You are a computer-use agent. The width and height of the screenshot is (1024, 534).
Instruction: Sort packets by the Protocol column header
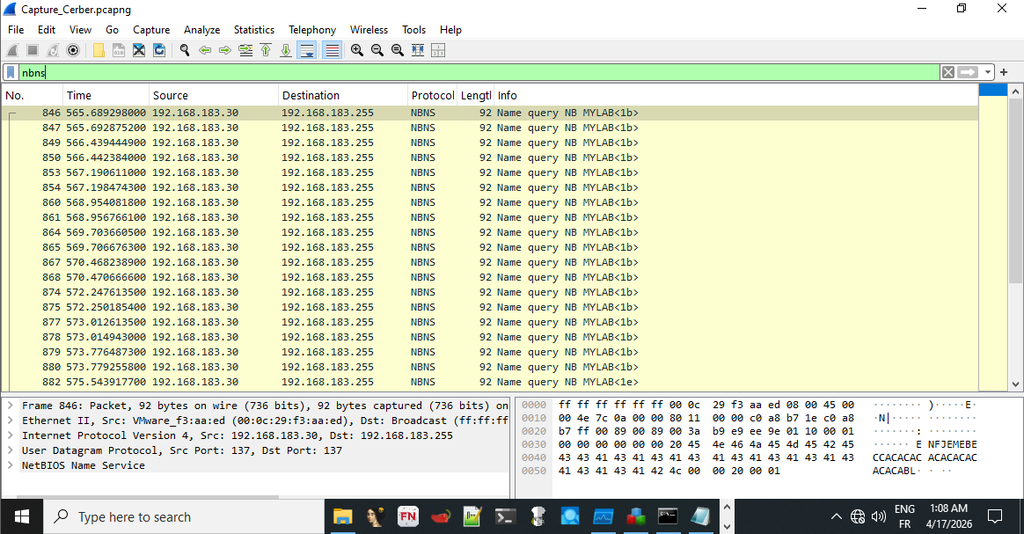[x=432, y=95]
